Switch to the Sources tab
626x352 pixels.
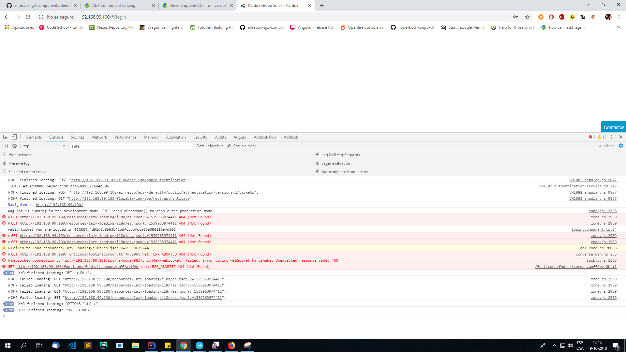(x=78, y=137)
